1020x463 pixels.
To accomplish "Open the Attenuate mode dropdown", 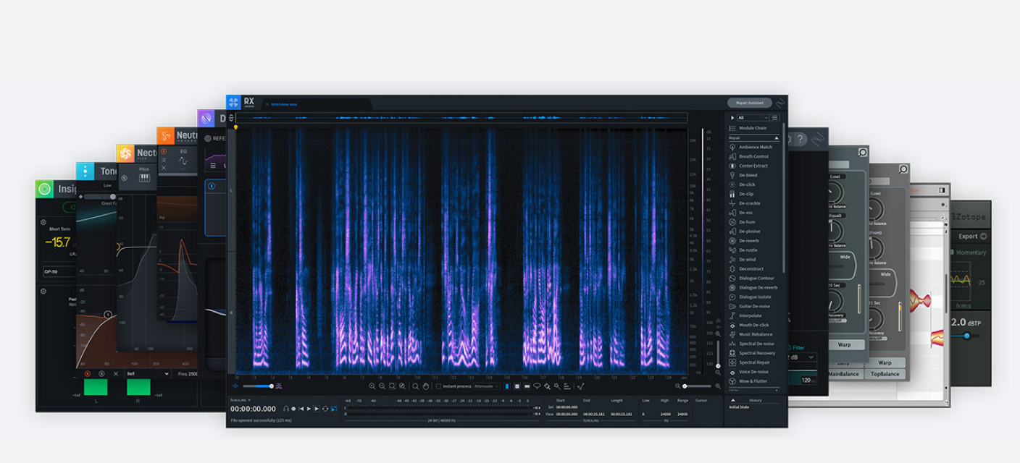I will click(x=487, y=386).
